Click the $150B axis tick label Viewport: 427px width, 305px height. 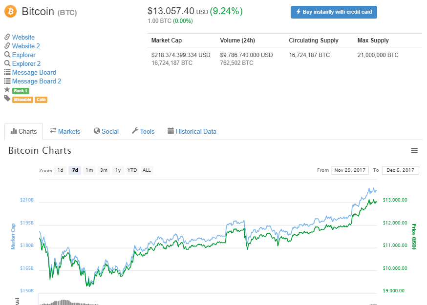pyautogui.click(x=27, y=291)
